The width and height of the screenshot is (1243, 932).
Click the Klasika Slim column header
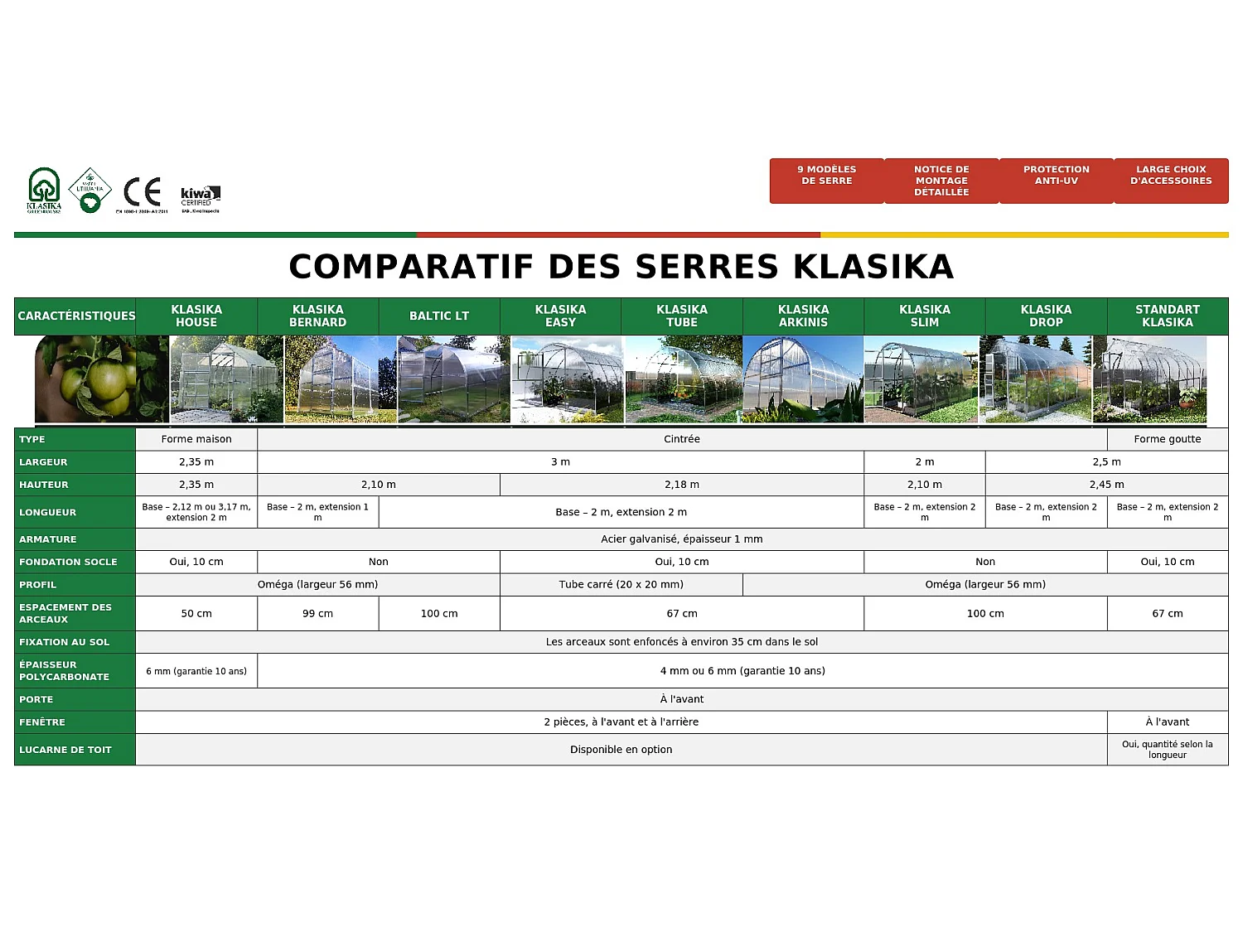click(x=925, y=316)
